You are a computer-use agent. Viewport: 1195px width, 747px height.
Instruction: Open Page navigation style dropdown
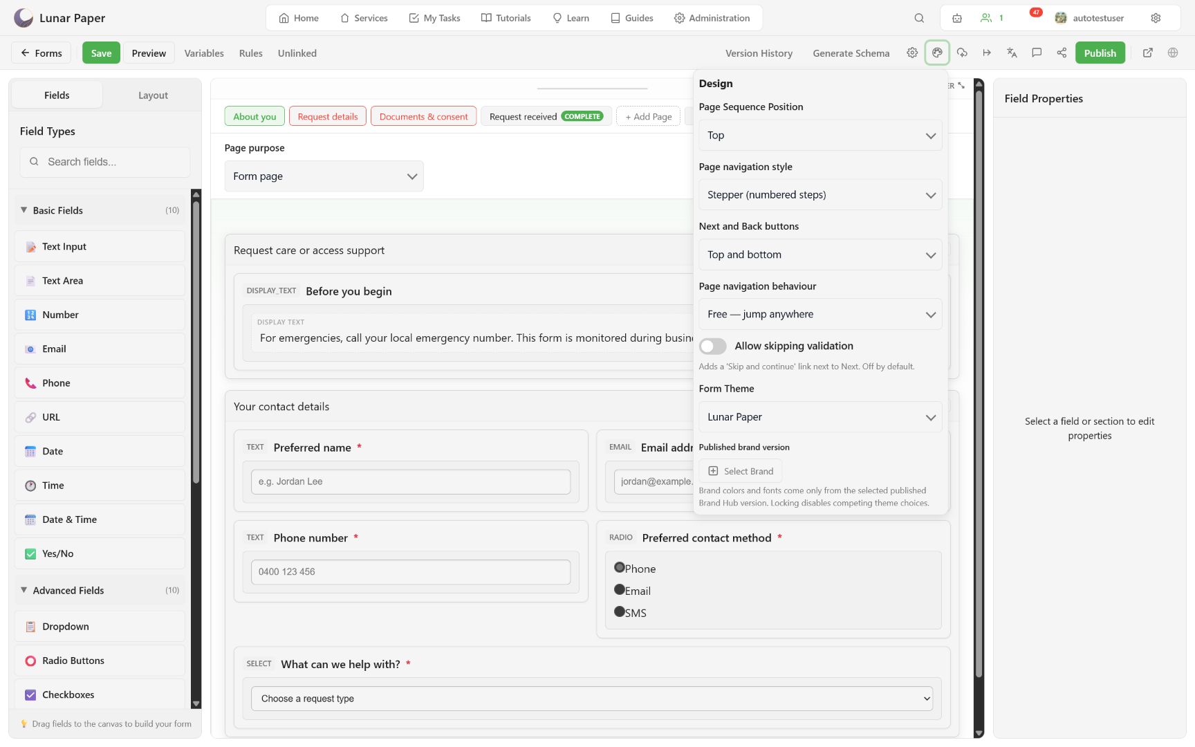(x=820, y=195)
